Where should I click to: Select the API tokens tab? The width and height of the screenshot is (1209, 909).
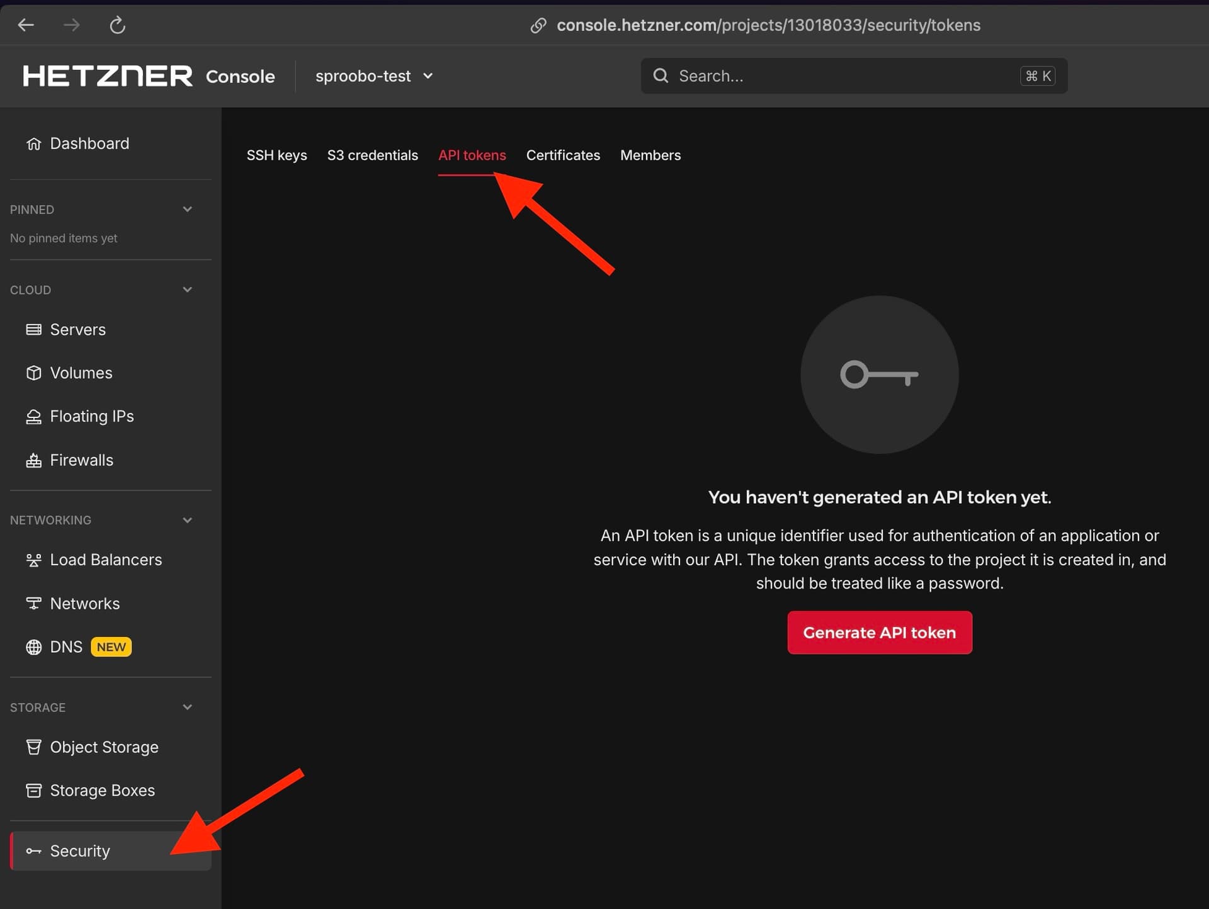[472, 155]
